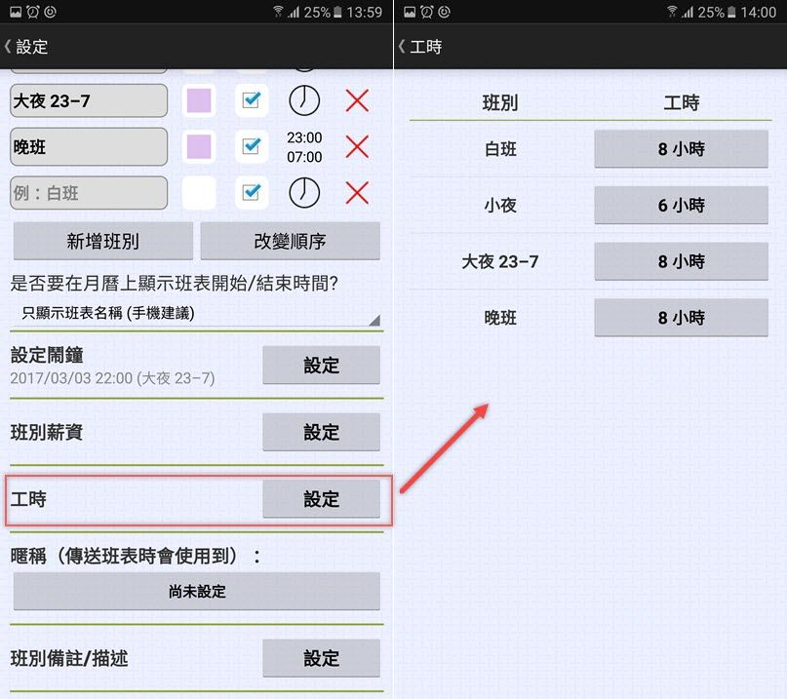Tap the 改變順序 button

pos(290,242)
